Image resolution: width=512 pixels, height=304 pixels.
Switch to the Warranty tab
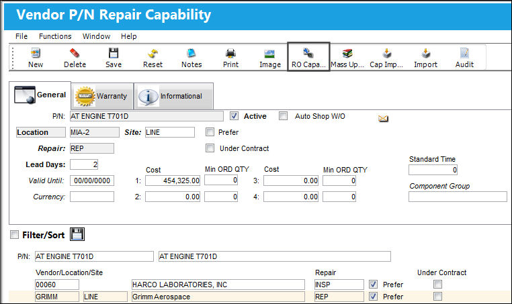[x=102, y=96]
